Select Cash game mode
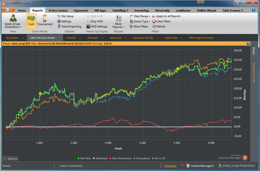Image resolution: width=260 pixels, height=171 pixels. coord(31,22)
